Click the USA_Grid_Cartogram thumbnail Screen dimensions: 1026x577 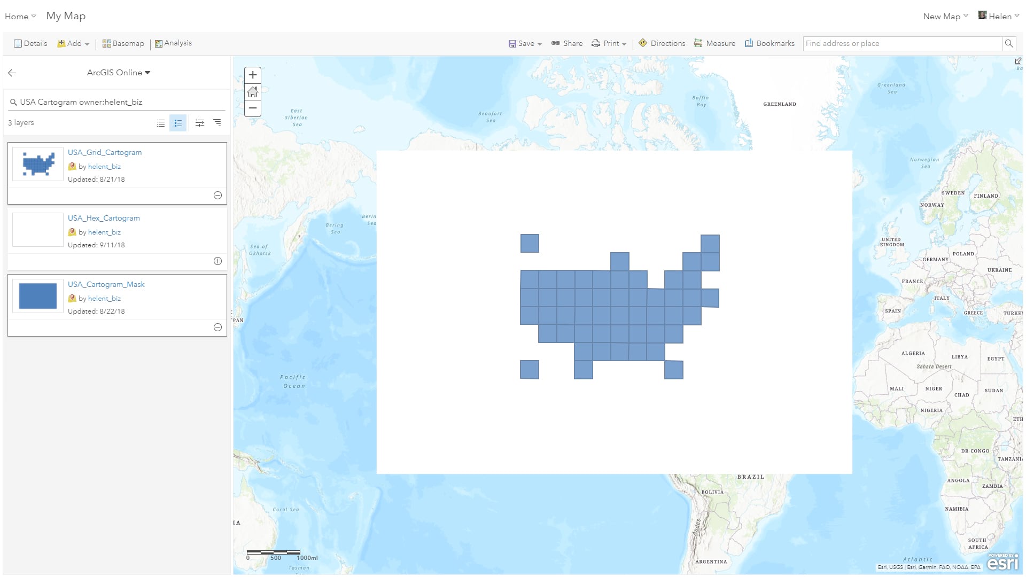pos(37,163)
